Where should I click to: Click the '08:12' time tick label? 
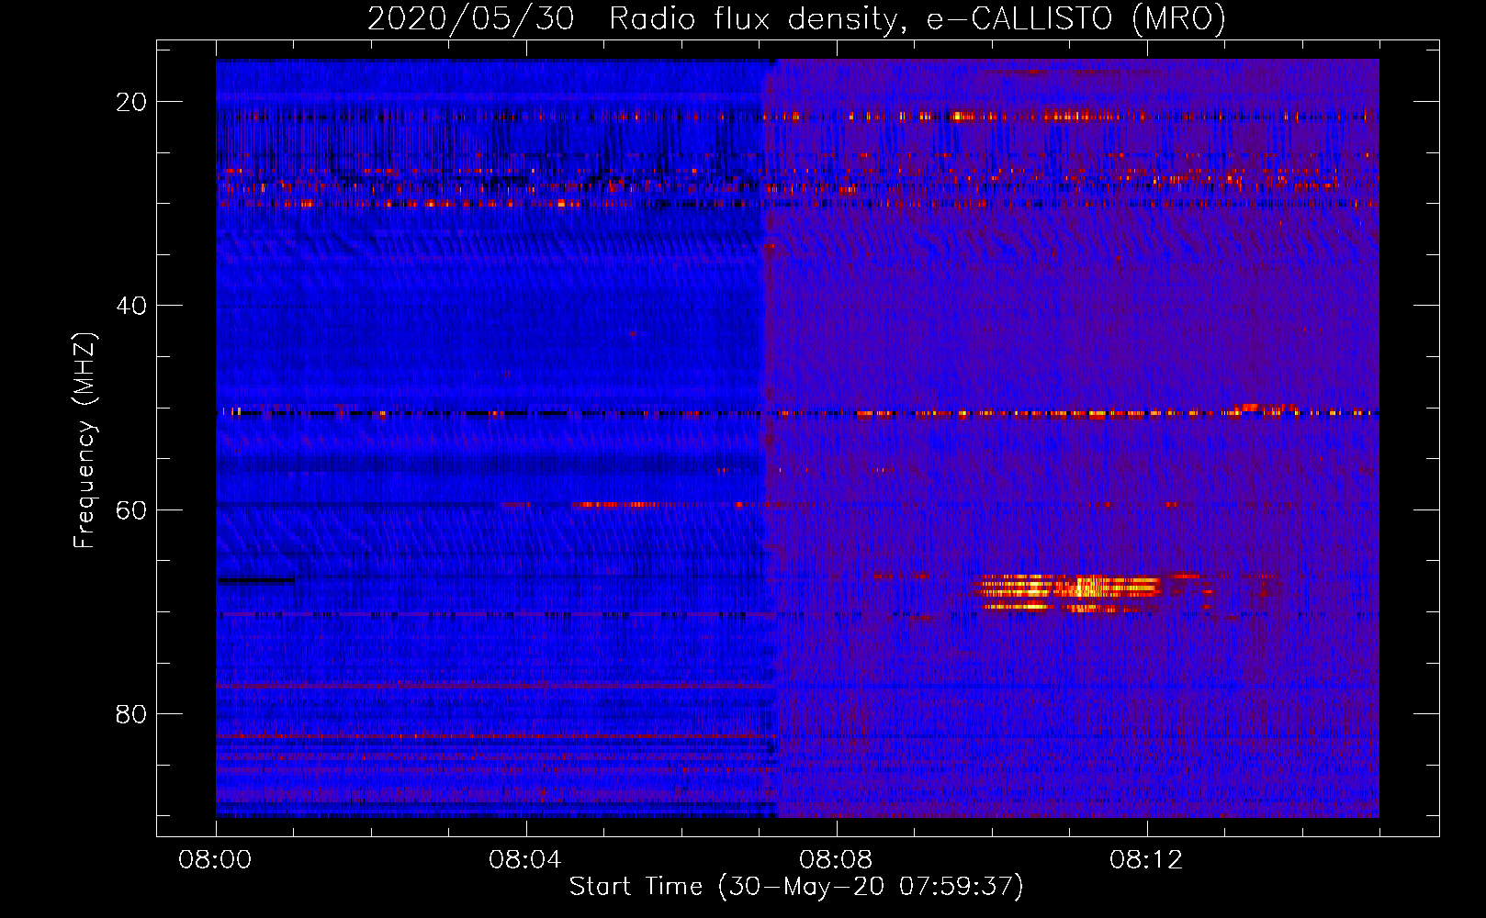[x=1146, y=860]
